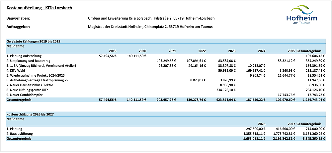332x153 pixels.
Task: Select the 2026 column header
Action: click(261, 124)
